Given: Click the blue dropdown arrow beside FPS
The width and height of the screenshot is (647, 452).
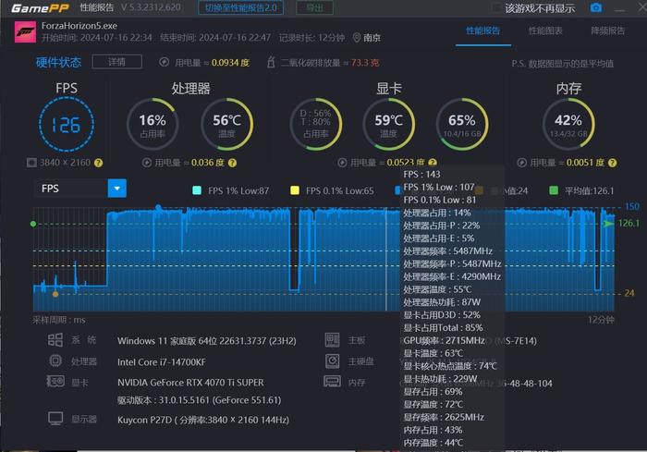Looking at the screenshot, I should pos(116,189).
